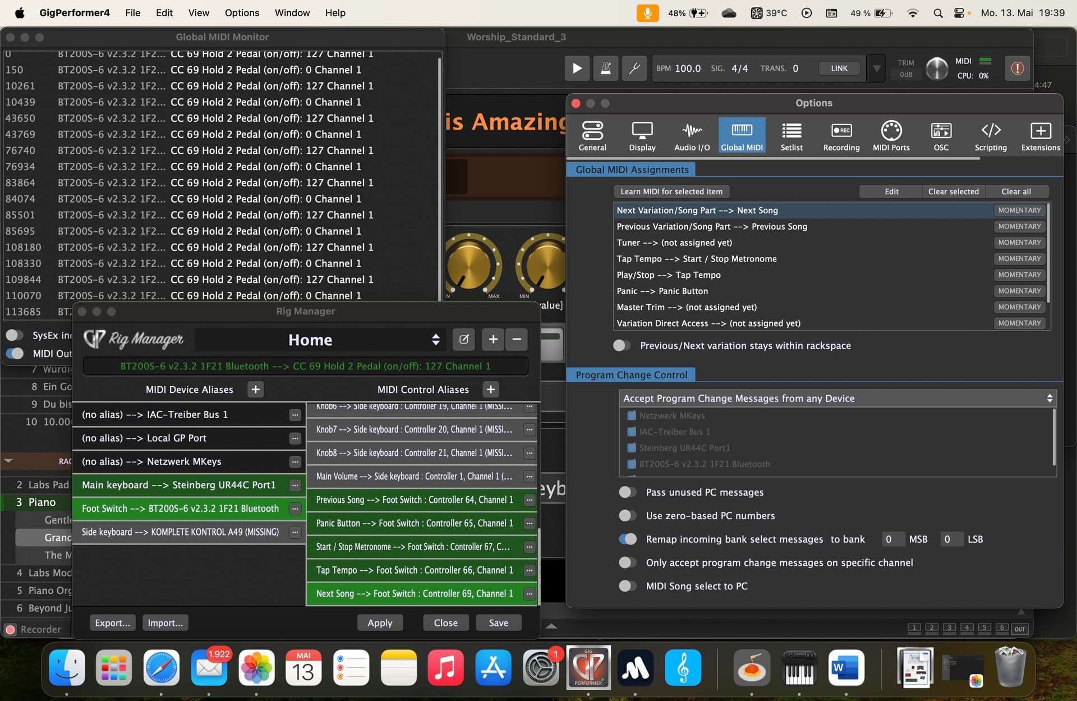Image resolution: width=1077 pixels, height=701 pixels.
Task: Click the red panic exclamation icon
Action: pyautogui.click(x=1017, y=68)
